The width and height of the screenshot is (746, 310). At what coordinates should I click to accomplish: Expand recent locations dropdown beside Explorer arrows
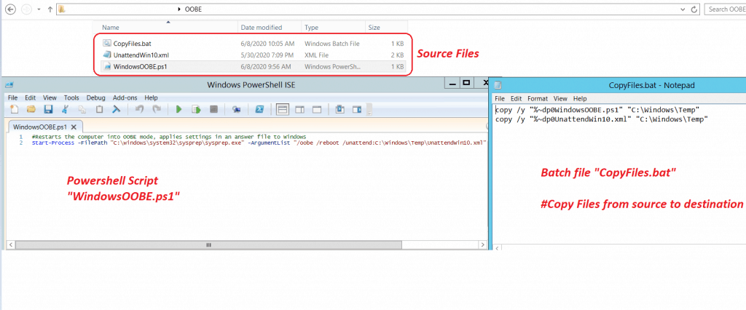39,9
